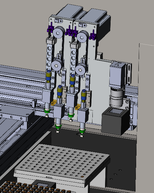Select the upper-left timing belt pulley
This screenshot has width=154, height=193.
tap(58, 32)
